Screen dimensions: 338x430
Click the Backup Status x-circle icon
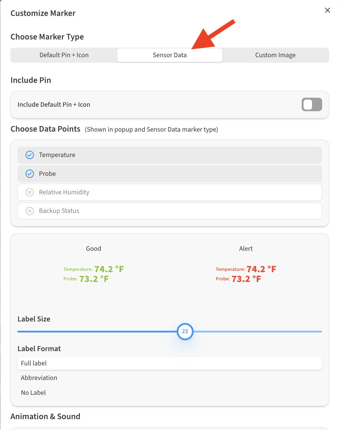click(30, 211)
